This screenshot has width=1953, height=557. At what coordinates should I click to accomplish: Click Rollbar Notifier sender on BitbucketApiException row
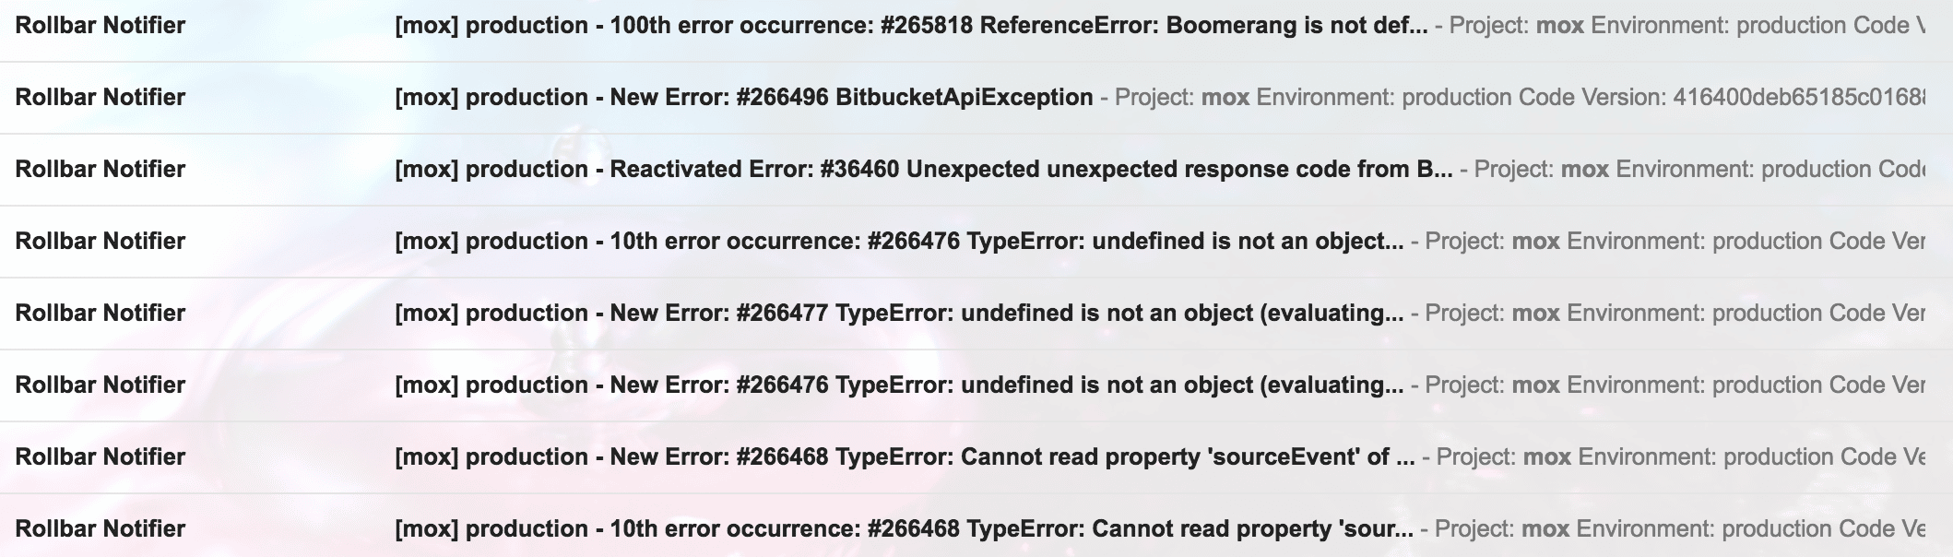coord(101,97)
